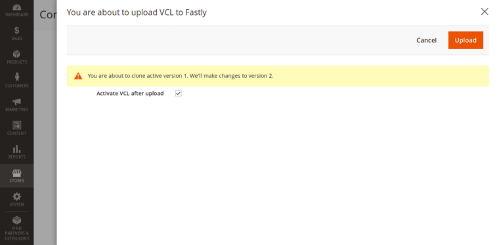Cancel the VCL upload dialog
499x245 pixels.
pyautogui.click(x=426, y=41)
